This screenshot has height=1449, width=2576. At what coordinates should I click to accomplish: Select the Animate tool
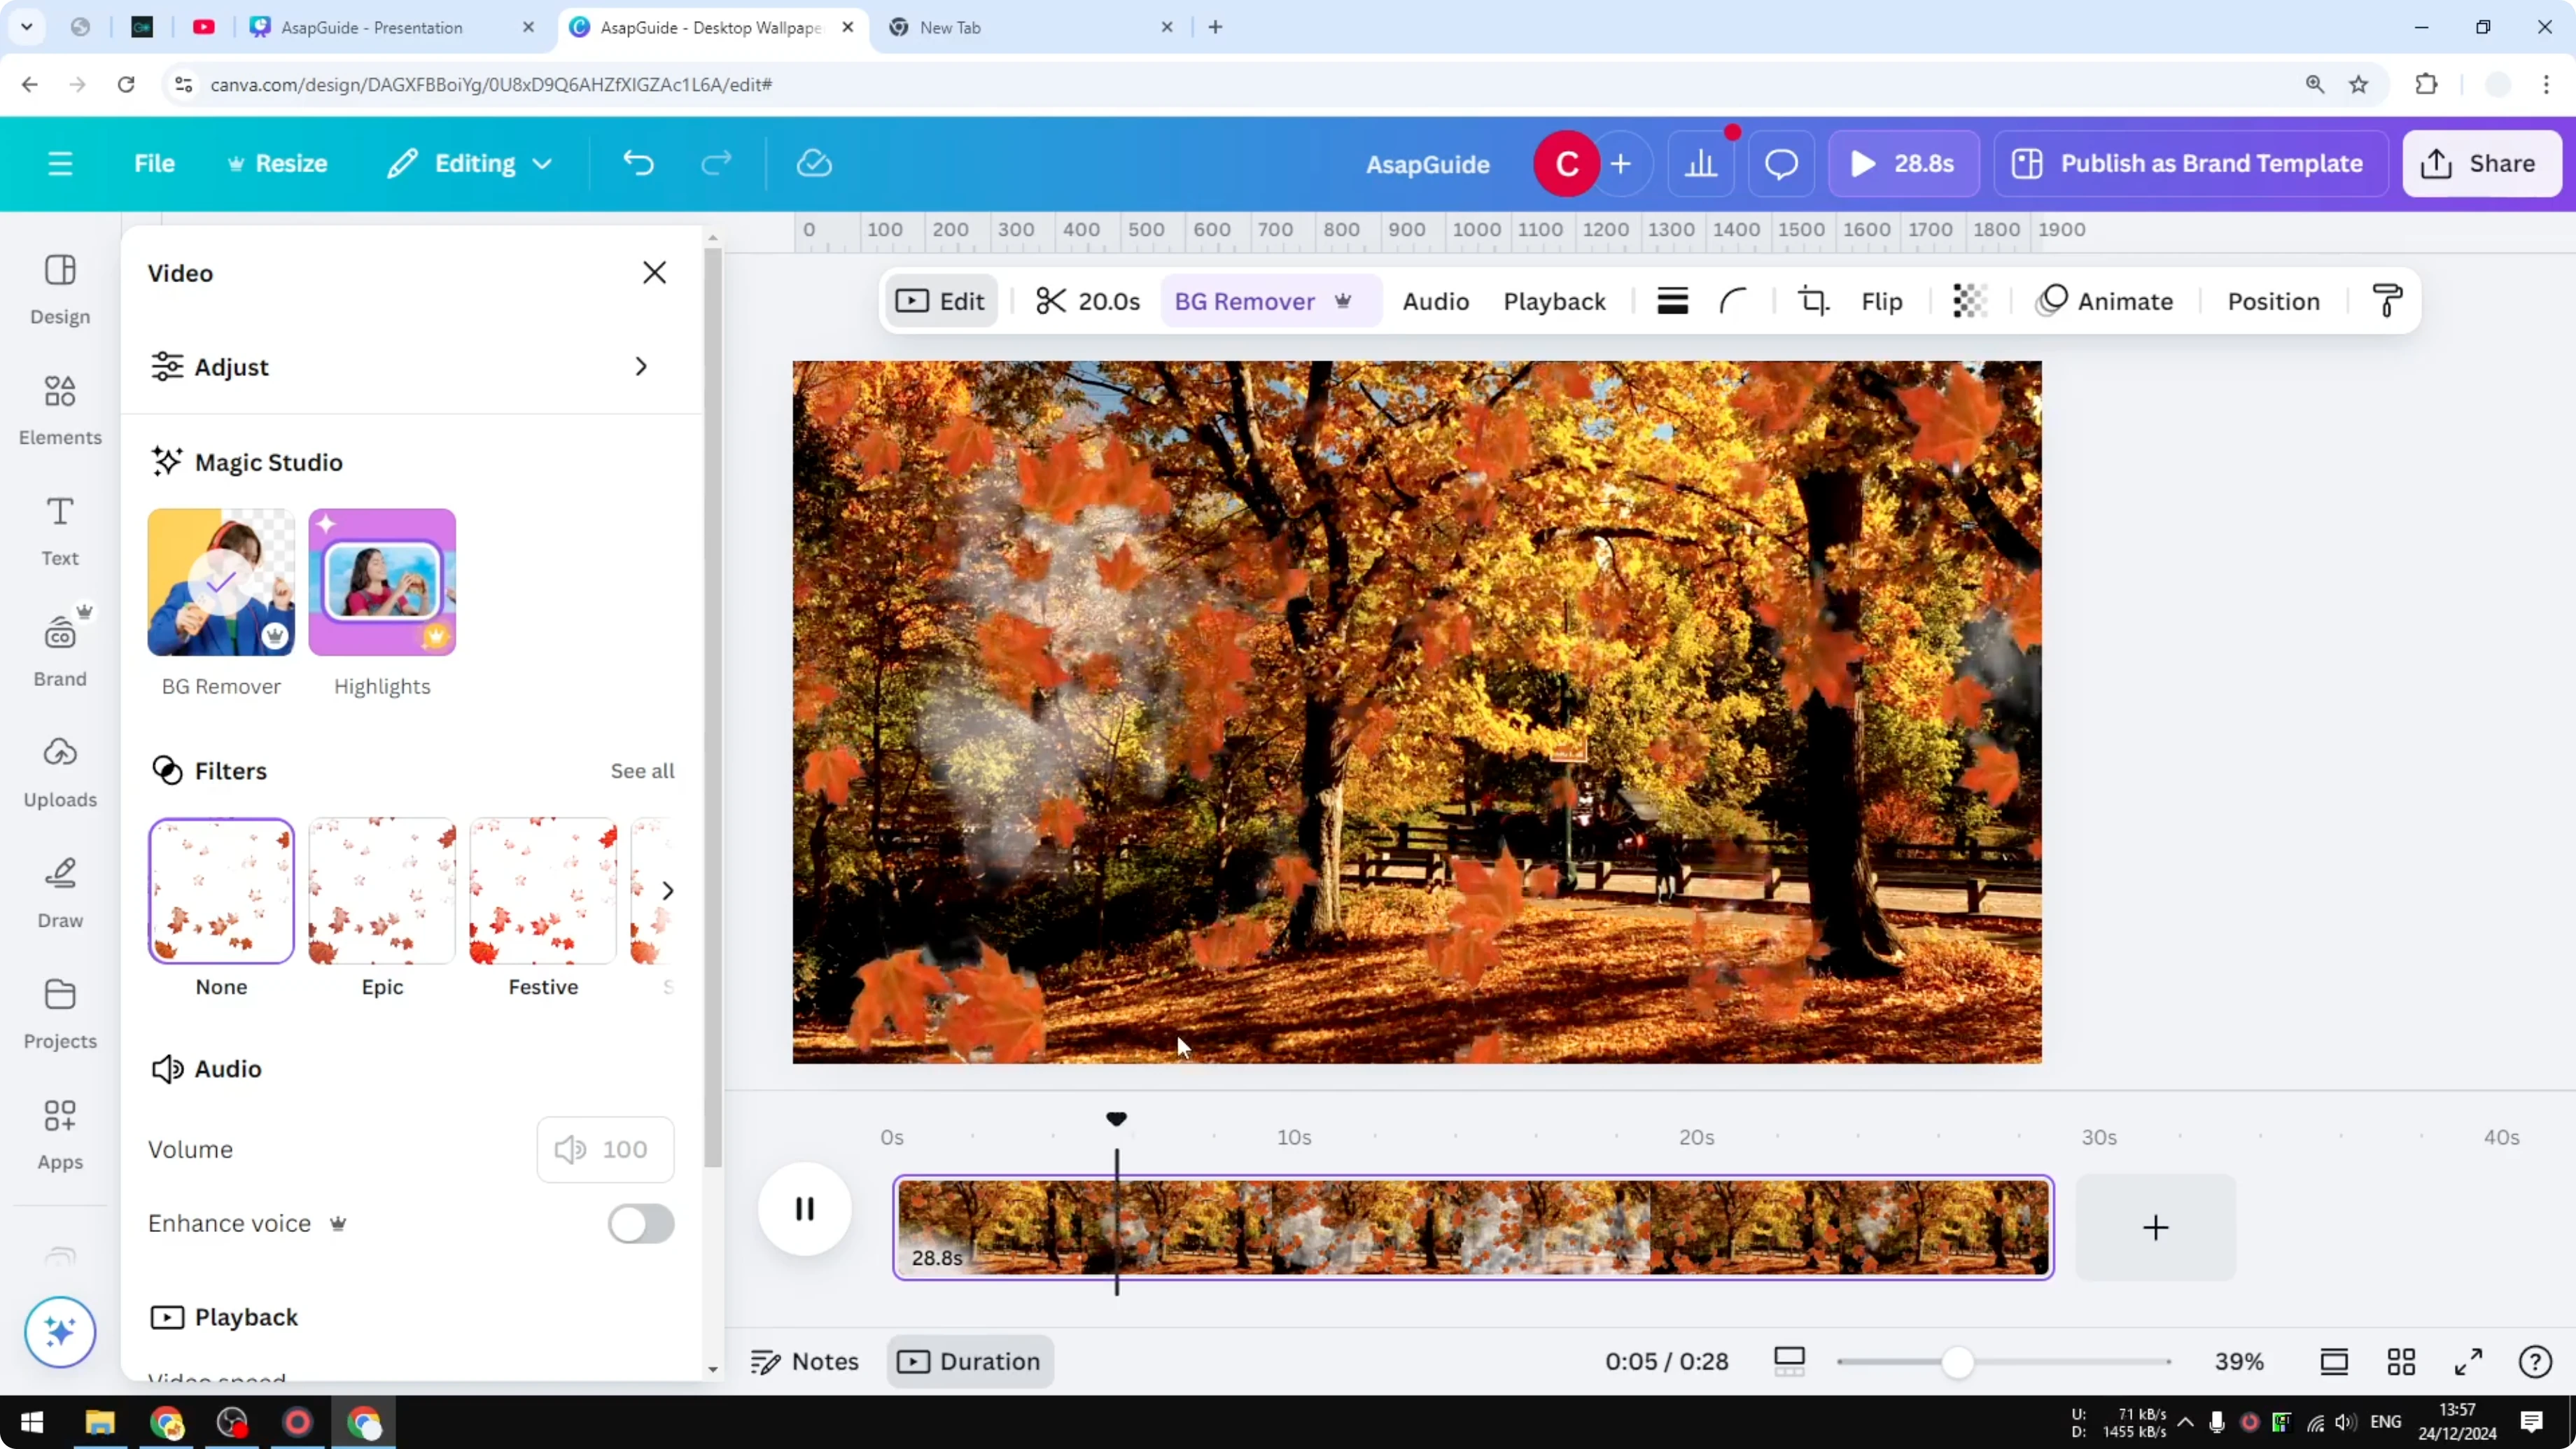point(2106,300)
